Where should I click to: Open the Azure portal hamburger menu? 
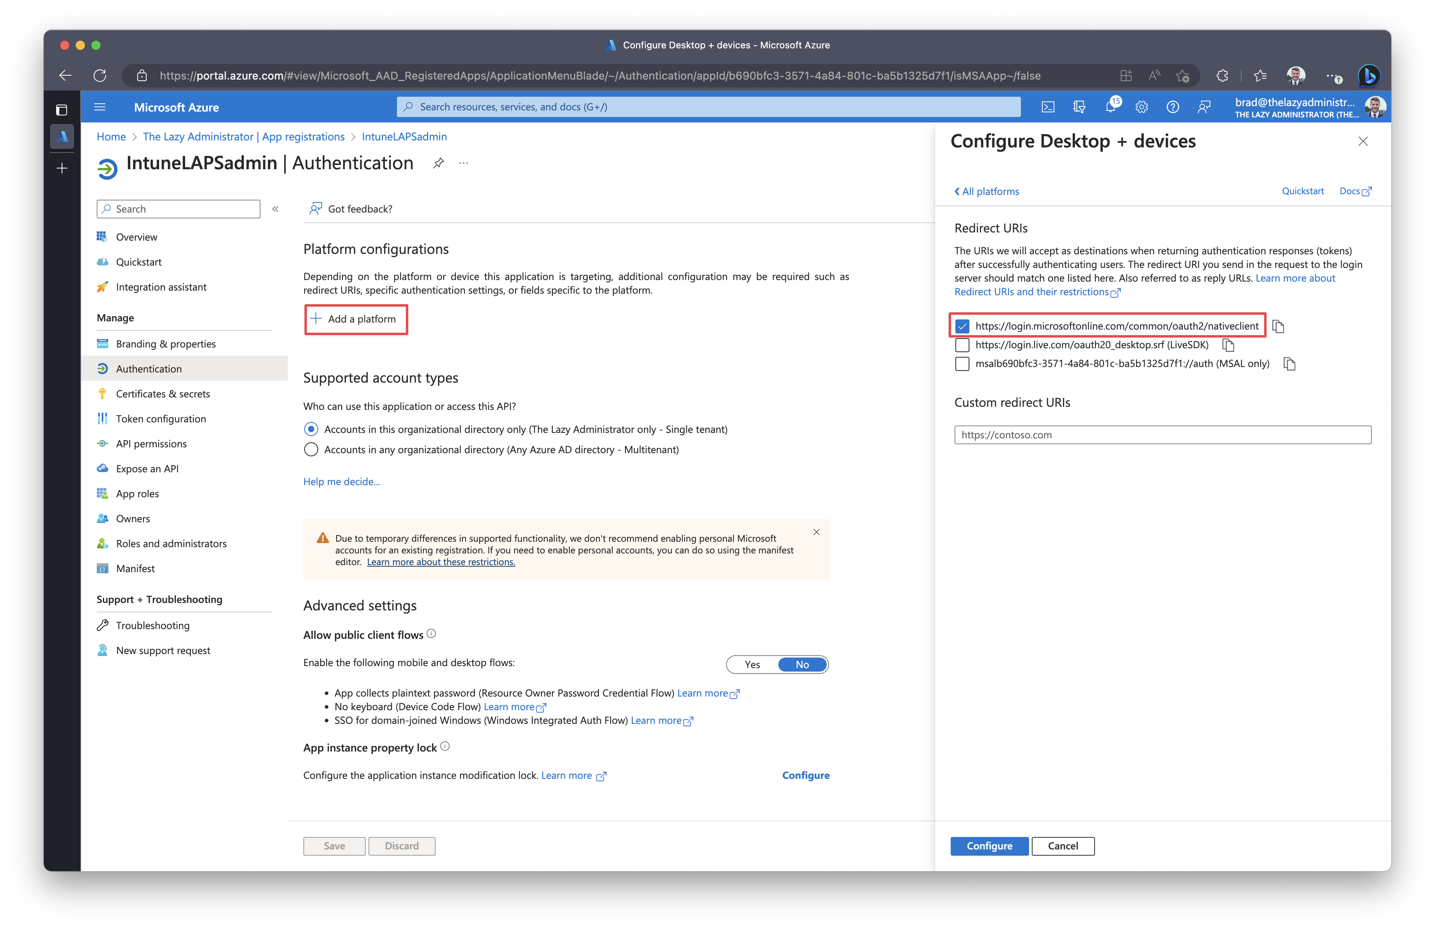tap(100, 107)
